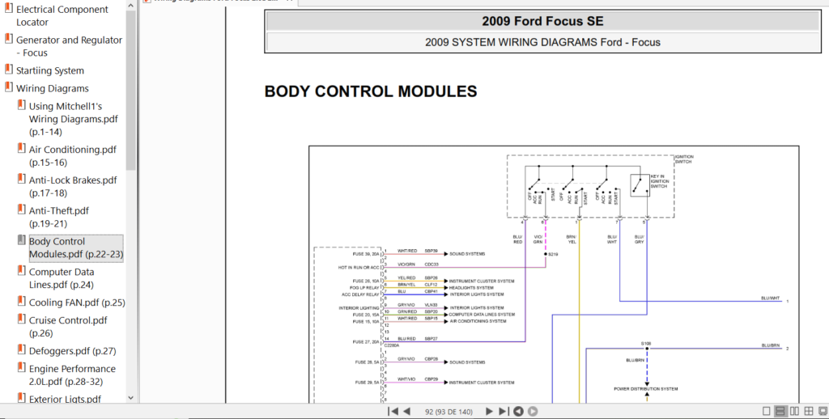Screen dimensions: 829x419
Task: Go to the first page
Action: [393, 411]
